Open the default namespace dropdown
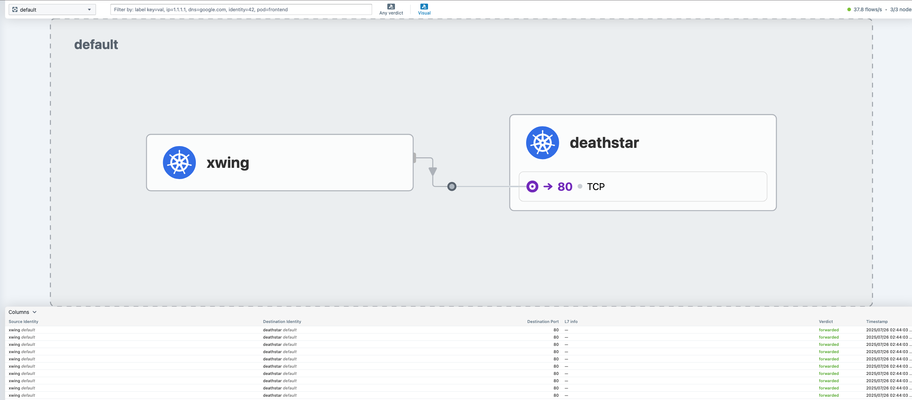 (89, 9)
